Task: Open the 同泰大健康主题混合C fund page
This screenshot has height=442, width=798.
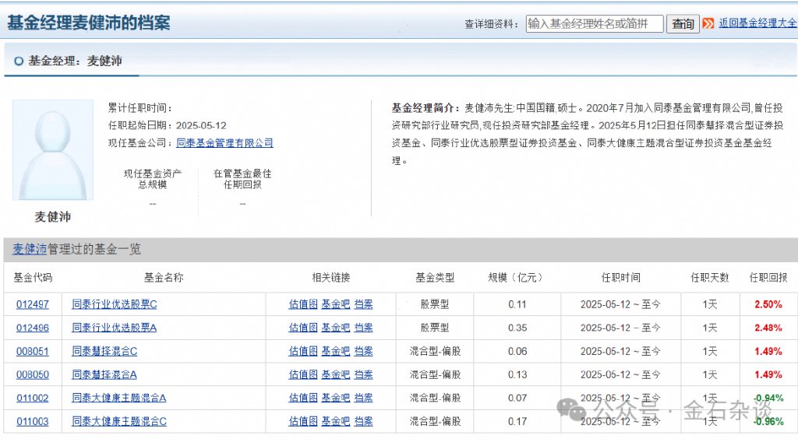Action: 119,421
